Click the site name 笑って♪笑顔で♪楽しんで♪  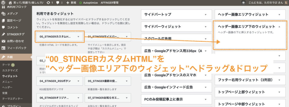(x=29, y=3)
